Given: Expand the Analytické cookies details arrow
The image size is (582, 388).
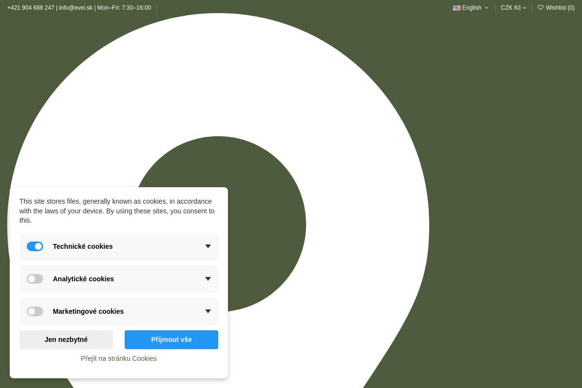Looking at the screenshot, I should [208, 279].
